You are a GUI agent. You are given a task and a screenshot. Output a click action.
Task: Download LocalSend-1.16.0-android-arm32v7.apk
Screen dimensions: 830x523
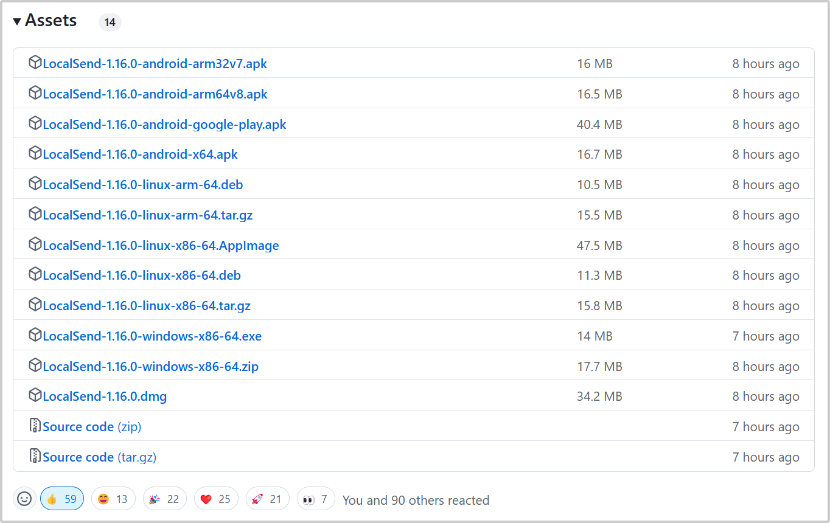click(x=155, y=63)
